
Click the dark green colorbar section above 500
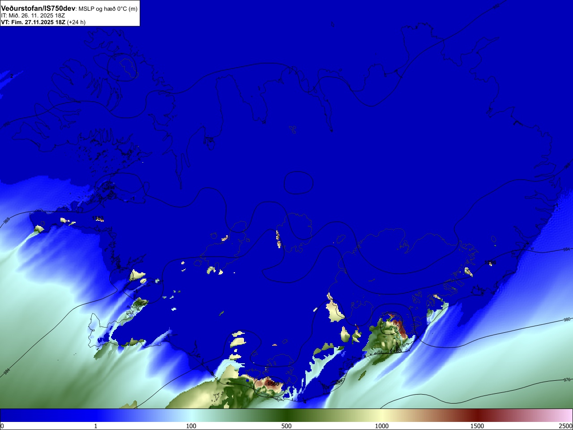pyautogui.click(x=286, y=415)
